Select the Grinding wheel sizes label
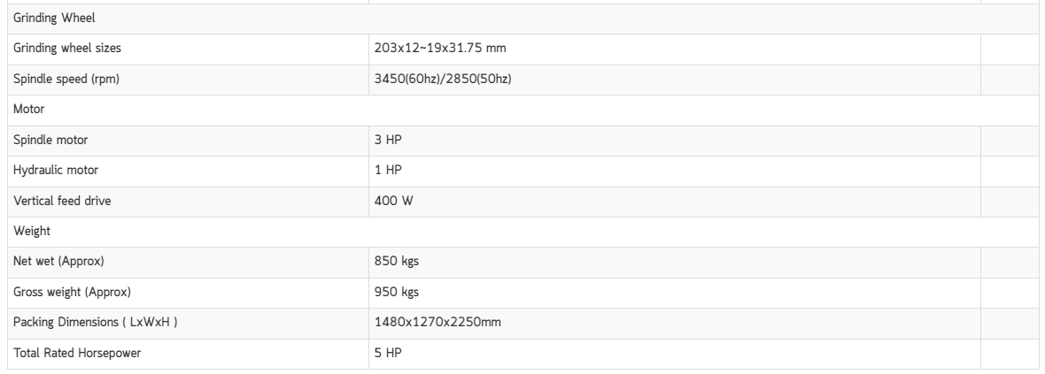Viewport: 1045px width, 374px height. (67, 49)
